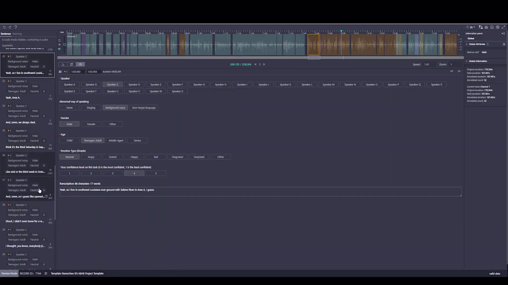Screen dimensions: 508x285
Task: Open segment 38 'Shoot, I didn't even know'
Action: click(x=28, y=213)
